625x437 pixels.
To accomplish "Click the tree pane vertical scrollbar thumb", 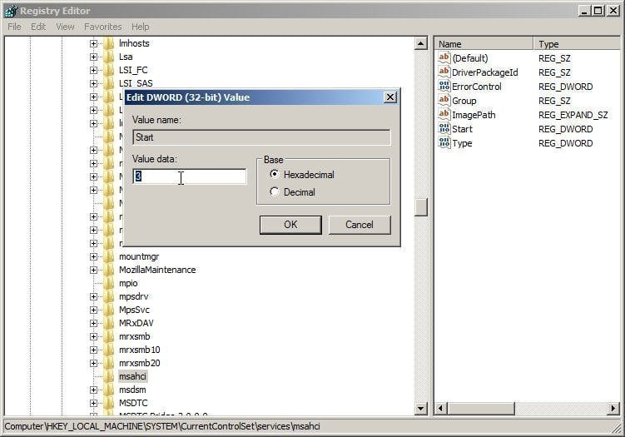I will [x=421, y=207].
